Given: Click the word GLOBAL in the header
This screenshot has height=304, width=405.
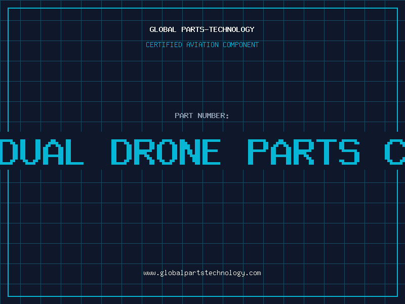Looking at the screenshot, I should 163,29.
